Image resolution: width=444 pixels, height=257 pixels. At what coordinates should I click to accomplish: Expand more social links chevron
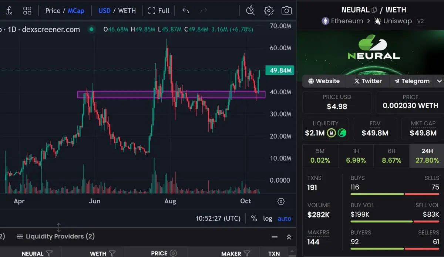coord(439,81)
